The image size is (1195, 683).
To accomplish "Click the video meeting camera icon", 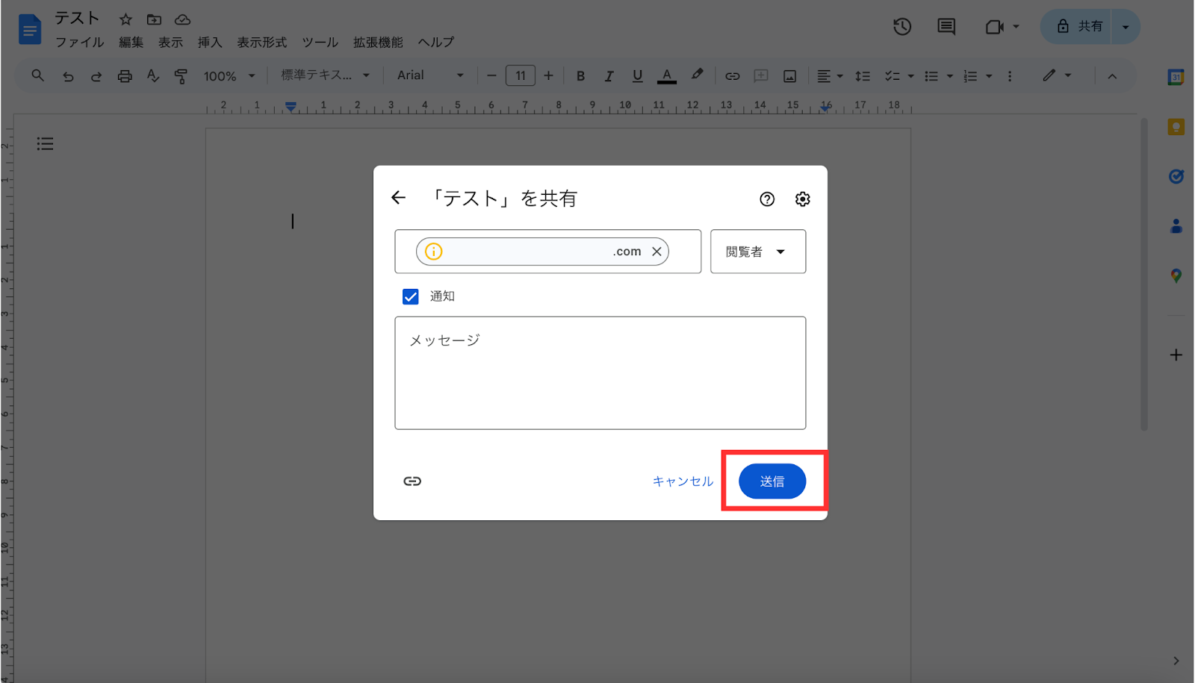I will [994, 27].
